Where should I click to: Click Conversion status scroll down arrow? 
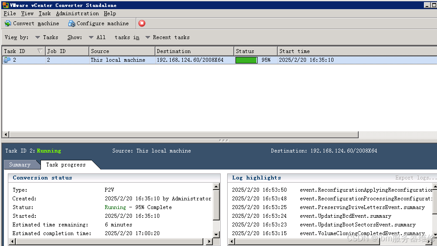(x=216, y=234)
